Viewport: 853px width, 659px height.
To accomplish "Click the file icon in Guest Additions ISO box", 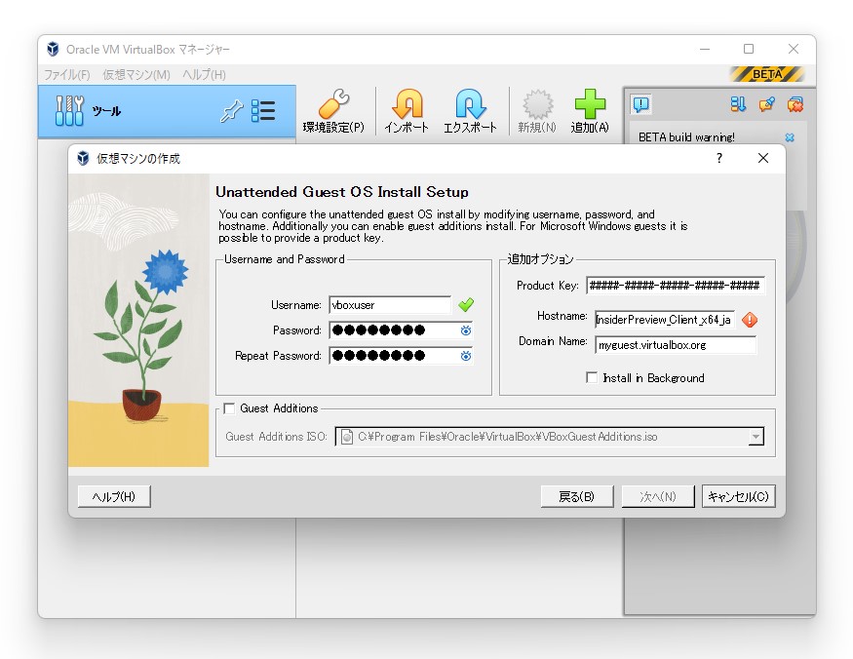I will [x=346, y=437].
